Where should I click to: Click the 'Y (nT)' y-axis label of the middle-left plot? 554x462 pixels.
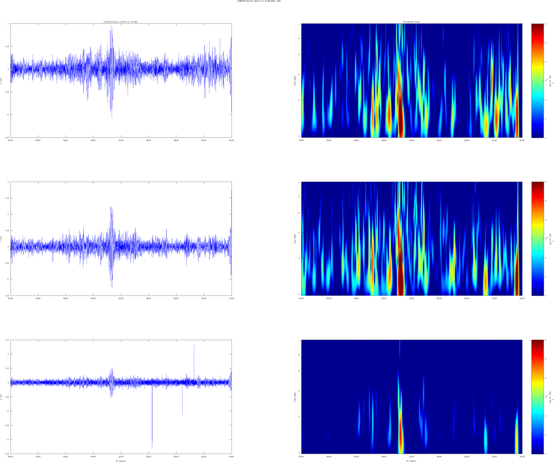point(1,239)
